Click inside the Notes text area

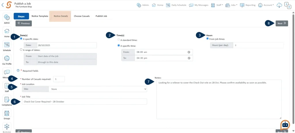[219, 99]
